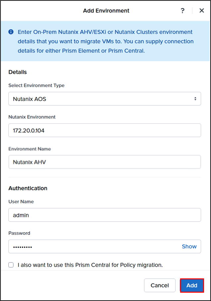
Task: Open the Select Environment Type dropdown
Action: pos(105,99)
